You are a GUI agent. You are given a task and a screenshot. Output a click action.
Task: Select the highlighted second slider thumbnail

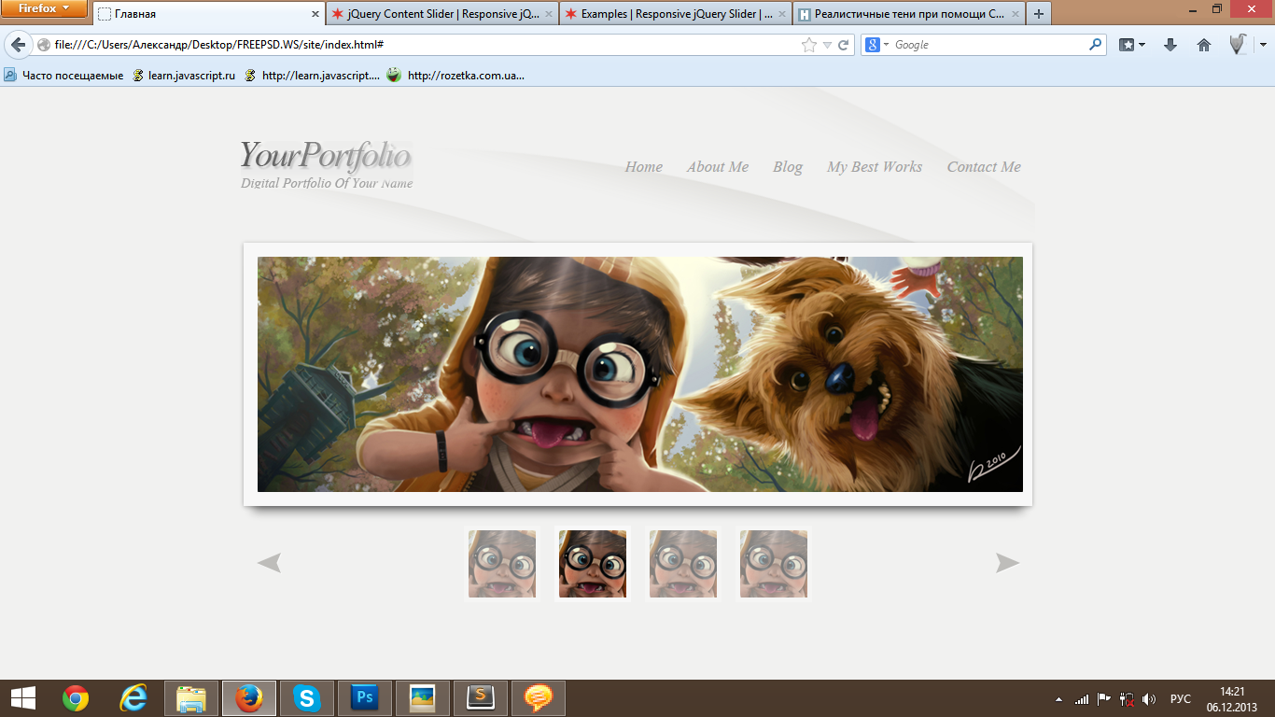click(x=593, y=564)
